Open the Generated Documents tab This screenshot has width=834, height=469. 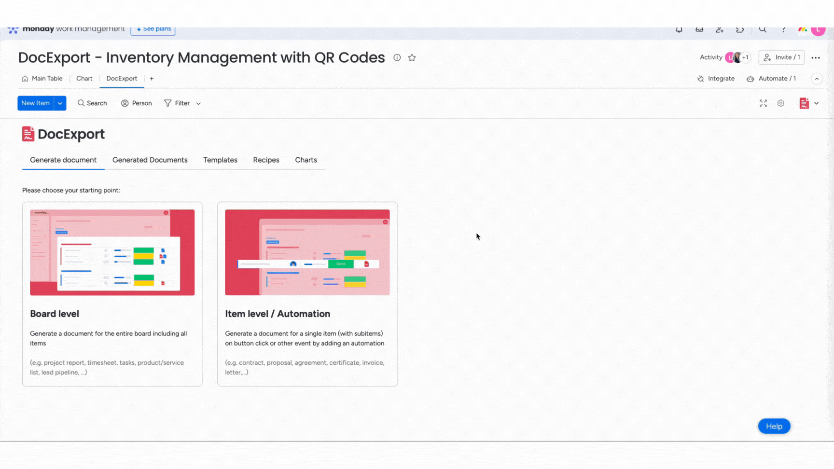[150, 160]
